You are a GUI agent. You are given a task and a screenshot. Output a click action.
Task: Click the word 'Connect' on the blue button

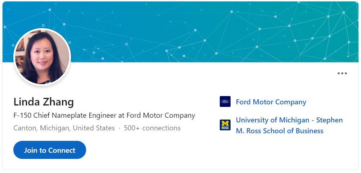[x=62, y=150]
